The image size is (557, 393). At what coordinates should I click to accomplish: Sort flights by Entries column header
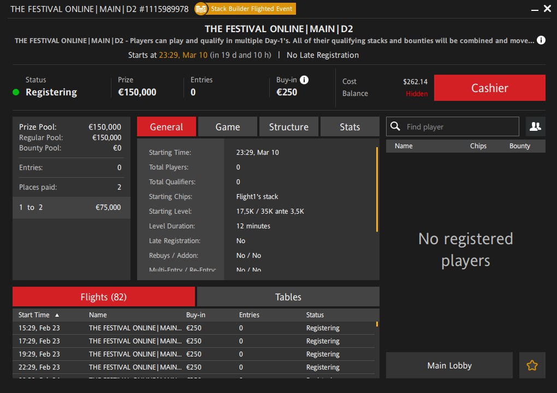click(249, 315)
